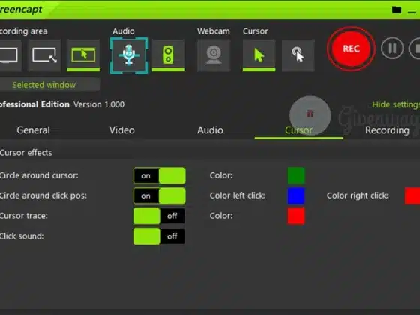Change blue left click color swatch

(296, 196)
